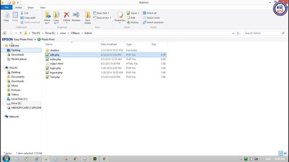Go back with the Back arrow
The width and height of the screenshot is (289, 162).
click(x=5, y=33)
